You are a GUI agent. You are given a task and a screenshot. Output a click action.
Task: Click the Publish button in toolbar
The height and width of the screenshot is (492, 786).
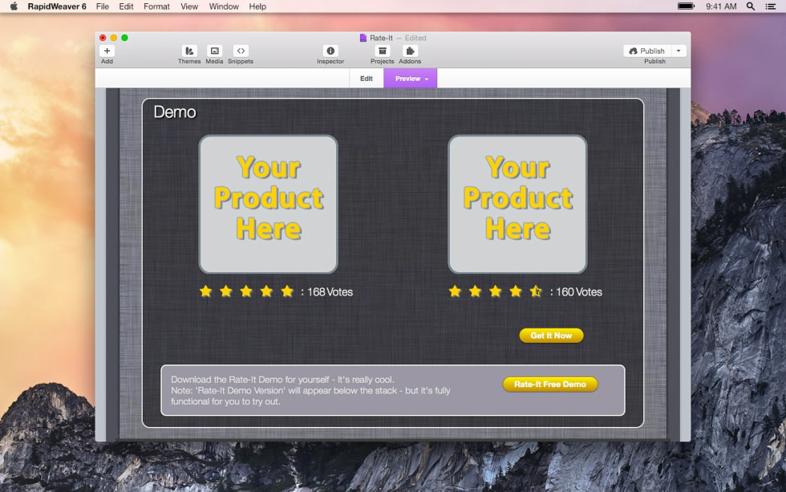point(648,51)
